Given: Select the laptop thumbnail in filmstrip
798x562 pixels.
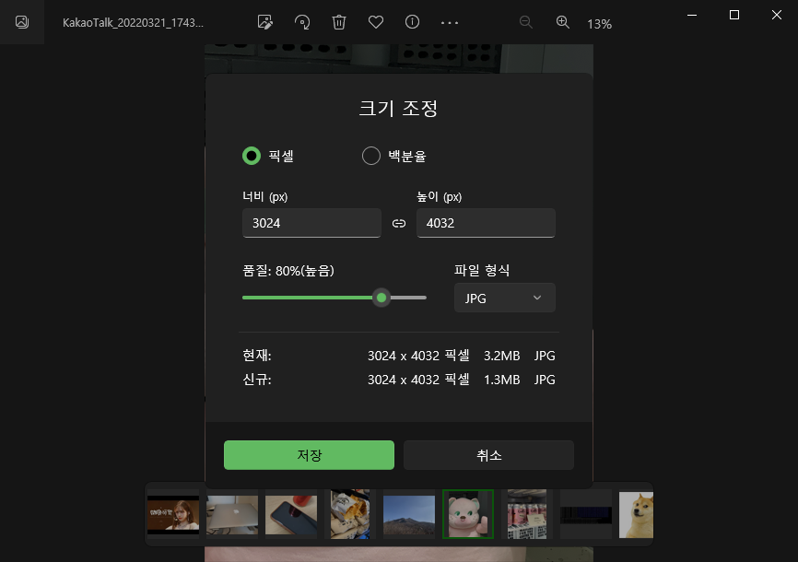Looking at the screenshot, I should coord(232,514).
